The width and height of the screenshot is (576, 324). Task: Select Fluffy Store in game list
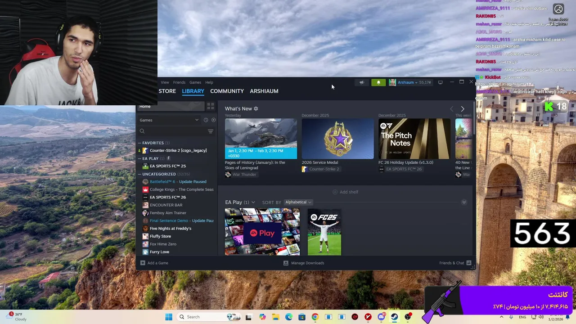click(x=160, y=236)
